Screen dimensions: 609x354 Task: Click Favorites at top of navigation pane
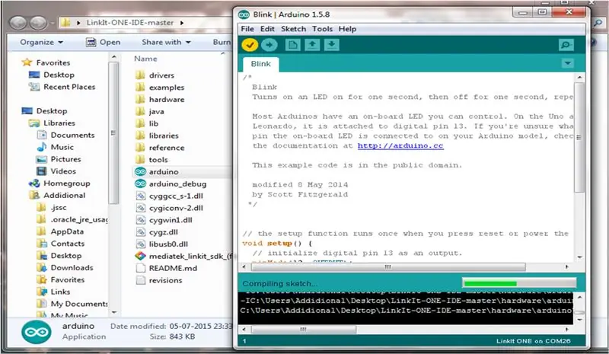[x=46, y=62]
